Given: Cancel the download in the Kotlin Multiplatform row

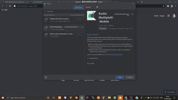Looking at the screenshot, I should tap(83, 27).
